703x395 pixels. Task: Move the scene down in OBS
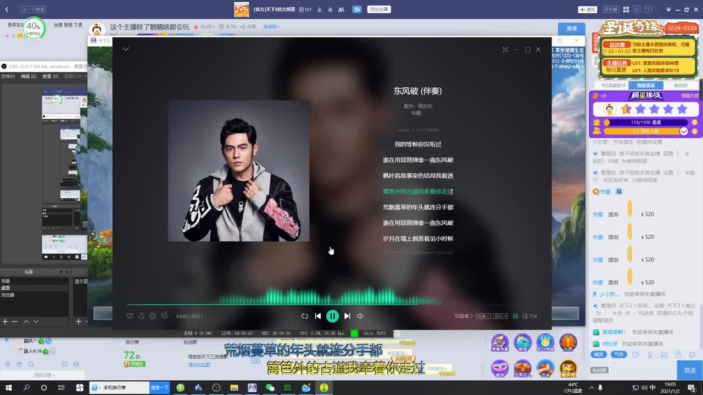36,321
